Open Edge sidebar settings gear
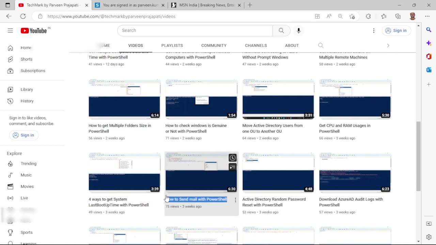Image resolution: width=436 pixels, height=245 pixels. coord(429,237)
